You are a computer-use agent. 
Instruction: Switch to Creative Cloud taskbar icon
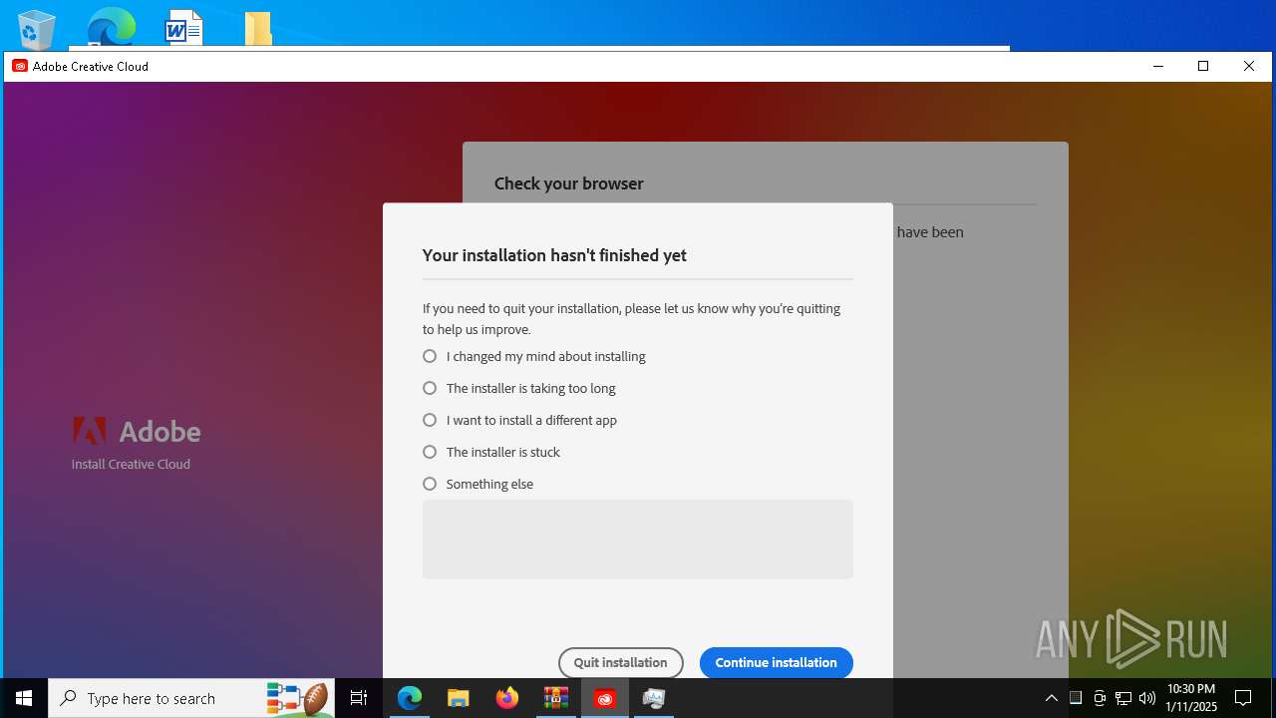605,698
